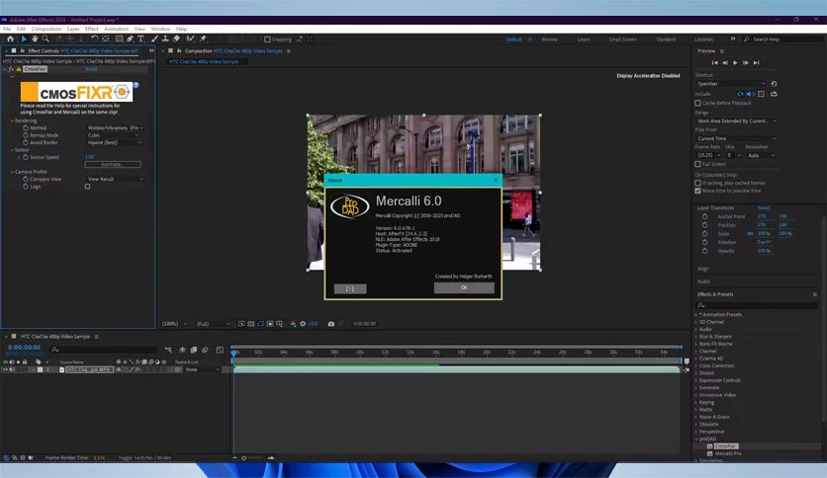Click the snapshot camera icon below the viewer
827x478 pixels.
pos(331,324)
